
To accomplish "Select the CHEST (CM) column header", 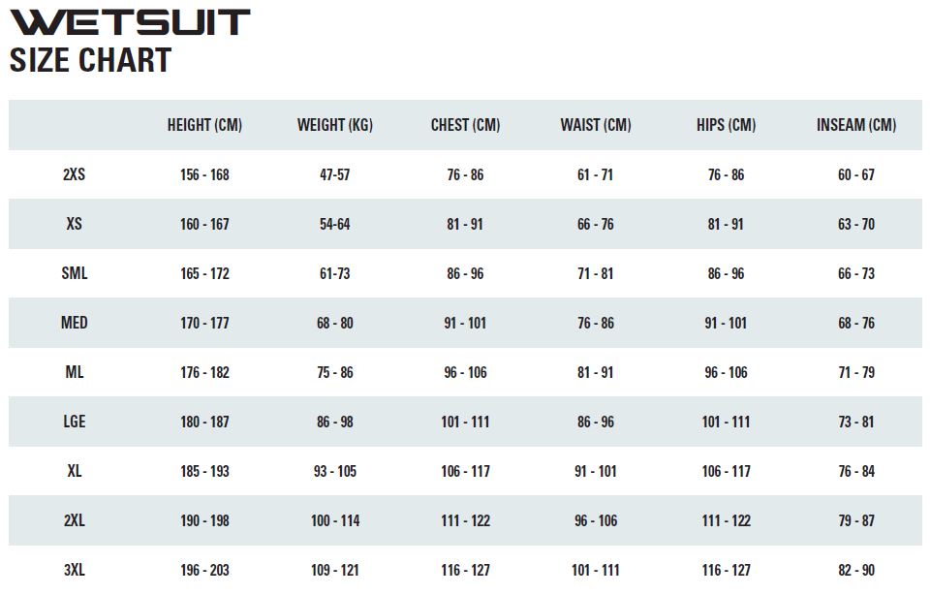I will (x=465, y=125).
